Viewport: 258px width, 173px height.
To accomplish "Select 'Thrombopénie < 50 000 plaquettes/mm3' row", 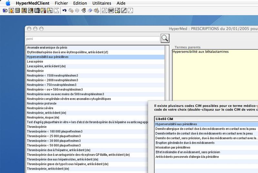I will [x=87, y=145].
